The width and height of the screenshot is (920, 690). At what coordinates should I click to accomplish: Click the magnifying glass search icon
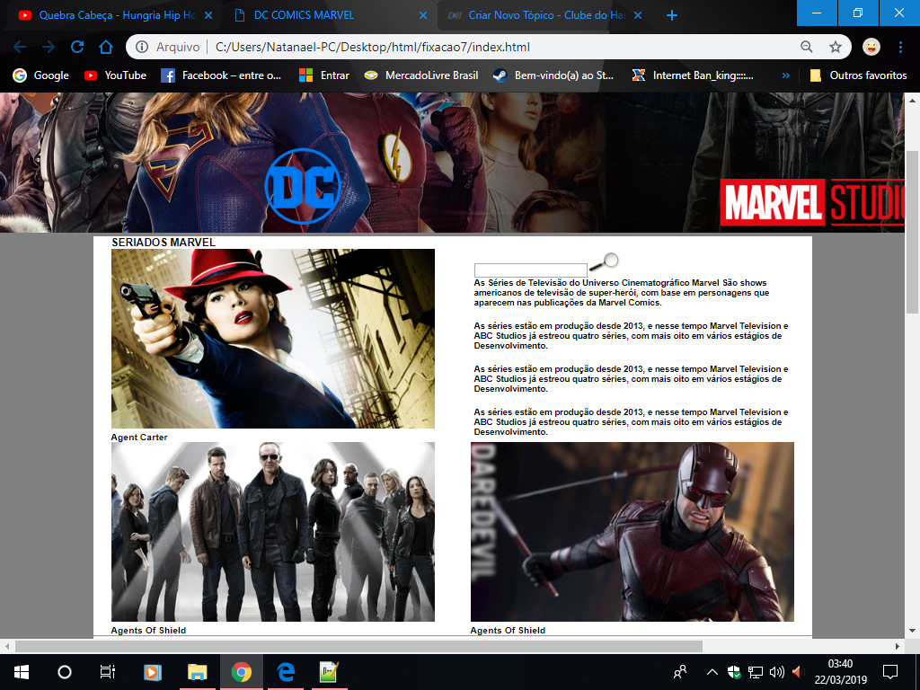pos(604,261)
